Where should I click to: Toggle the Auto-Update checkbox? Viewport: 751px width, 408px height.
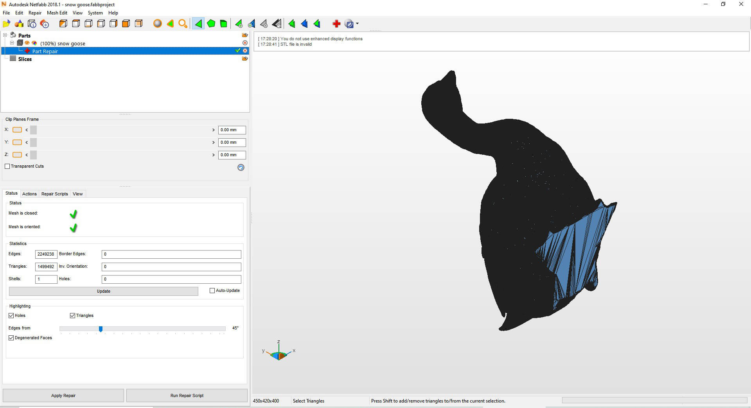coord(212,290)
